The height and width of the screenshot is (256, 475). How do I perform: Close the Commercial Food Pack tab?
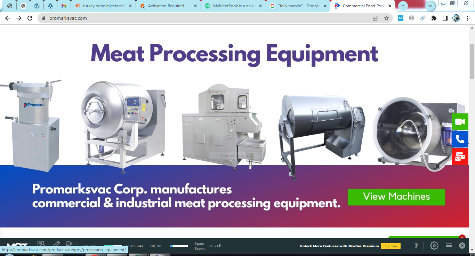tap(390, 6)
